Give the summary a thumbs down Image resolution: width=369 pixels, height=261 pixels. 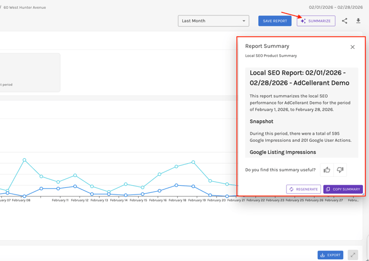340,170
